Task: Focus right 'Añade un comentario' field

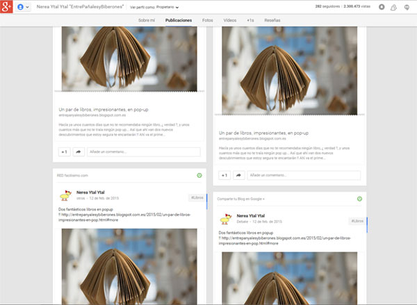Action: (304, 175)
